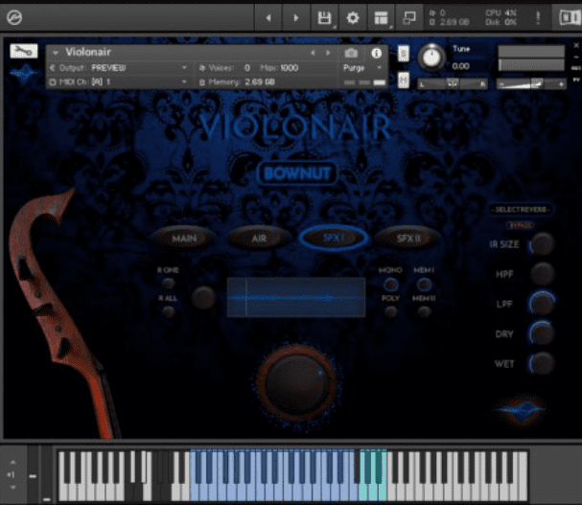Click the large central main knob

pyautogui.click(x=297, y=383)
